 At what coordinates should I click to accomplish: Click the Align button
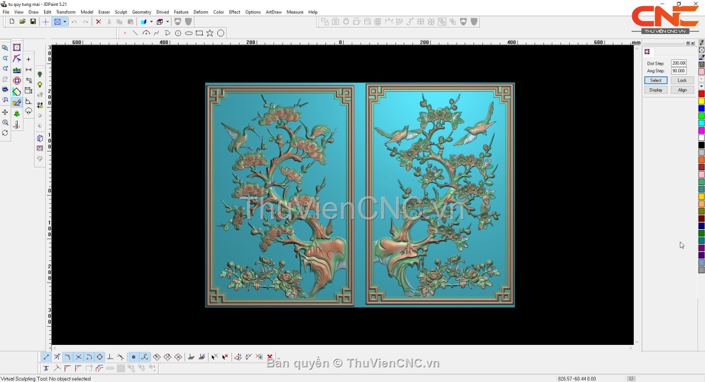[x=682, y=90]
